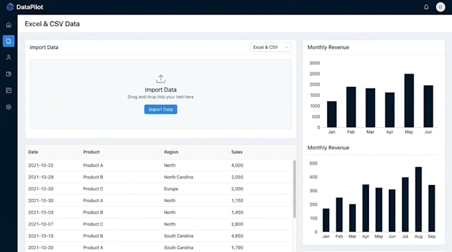Click the DataPilot logo icon
The height and width of the screenshot is (252, 452).
click(10, 7)
